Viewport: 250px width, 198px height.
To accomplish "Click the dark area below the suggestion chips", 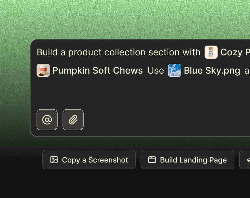I will (124, 183).
